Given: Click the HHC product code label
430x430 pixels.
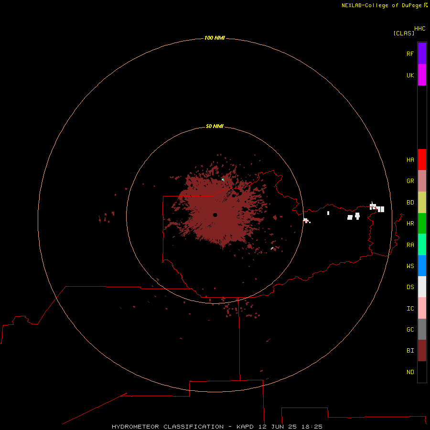Looking at the screenshot, I should (x=419, y=29).
